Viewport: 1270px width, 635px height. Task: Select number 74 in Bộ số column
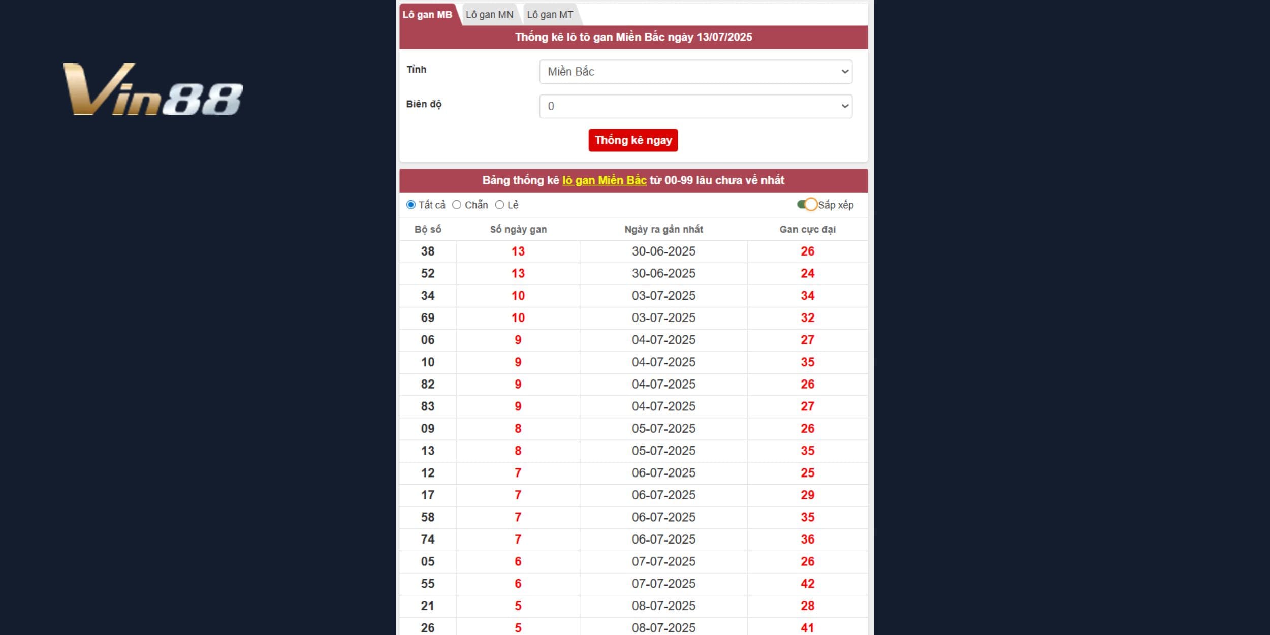(x=428, y=539)
